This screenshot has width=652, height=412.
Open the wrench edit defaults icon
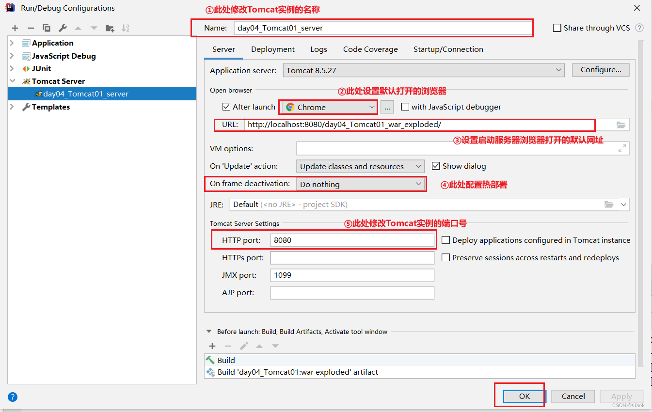pos(63,28)
